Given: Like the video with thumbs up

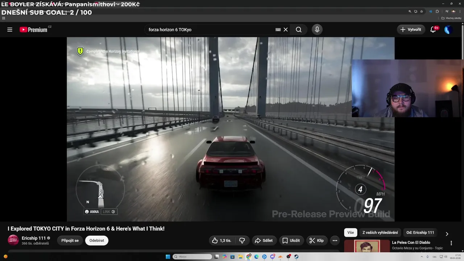Looking at the screenshot, I should click(x=221, y=240).
